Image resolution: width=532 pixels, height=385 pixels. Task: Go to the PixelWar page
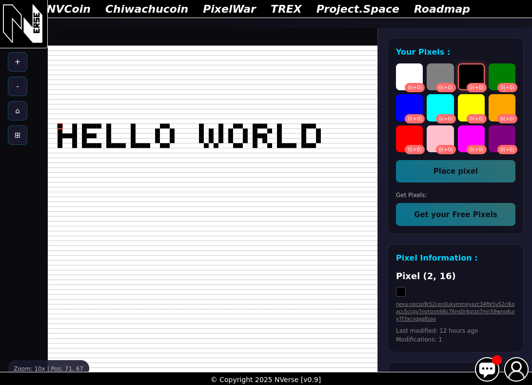[x=229, y=9]
